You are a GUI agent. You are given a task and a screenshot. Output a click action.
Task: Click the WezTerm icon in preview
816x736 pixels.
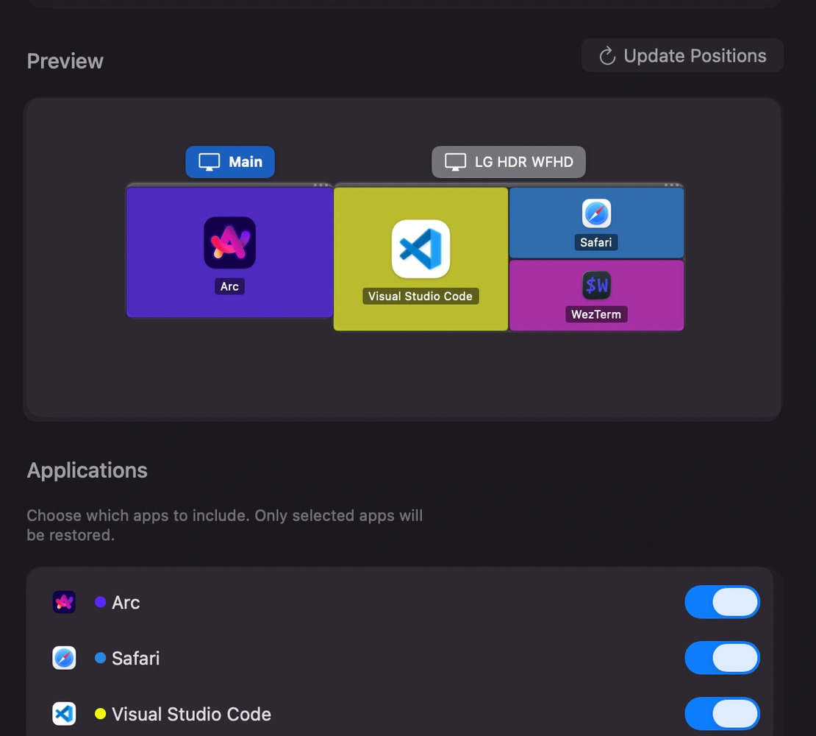[x=596, y=286]
